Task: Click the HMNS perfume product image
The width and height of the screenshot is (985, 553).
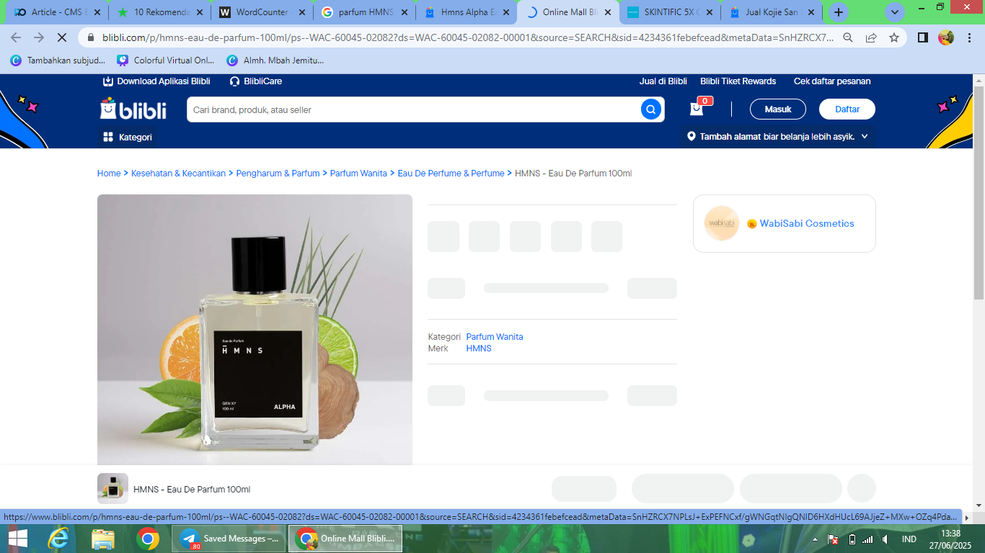Action: (x=255, y=329)
